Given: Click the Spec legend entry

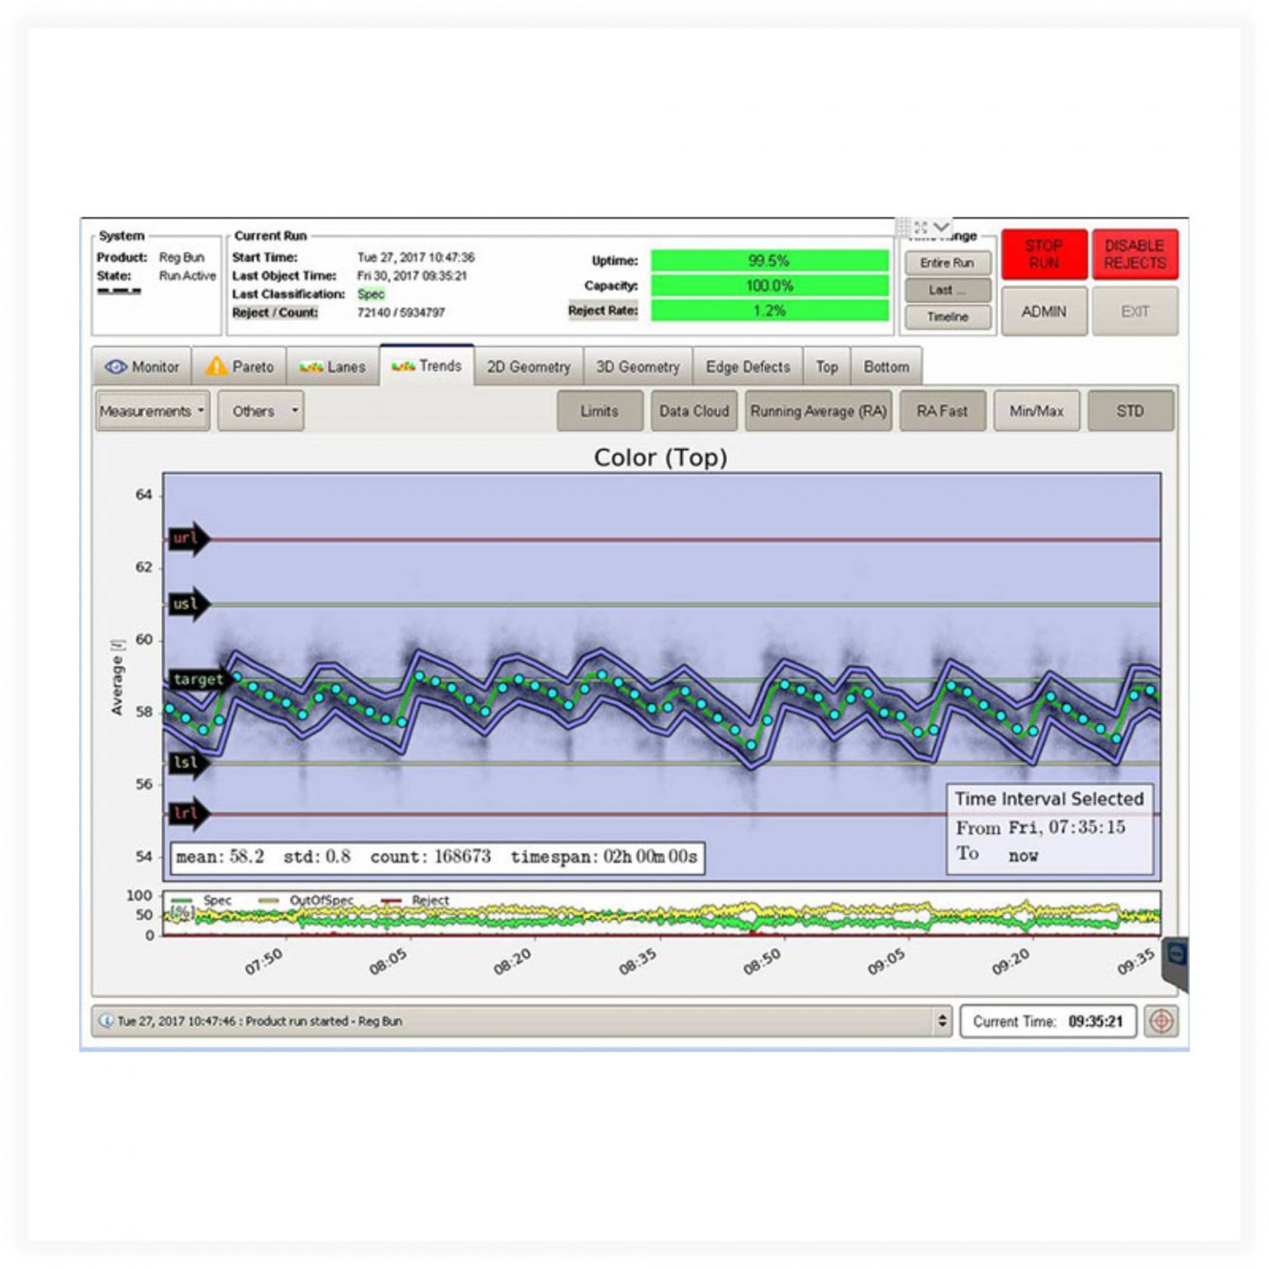Looking at the screenshot, I should click(x=203, y=900).
